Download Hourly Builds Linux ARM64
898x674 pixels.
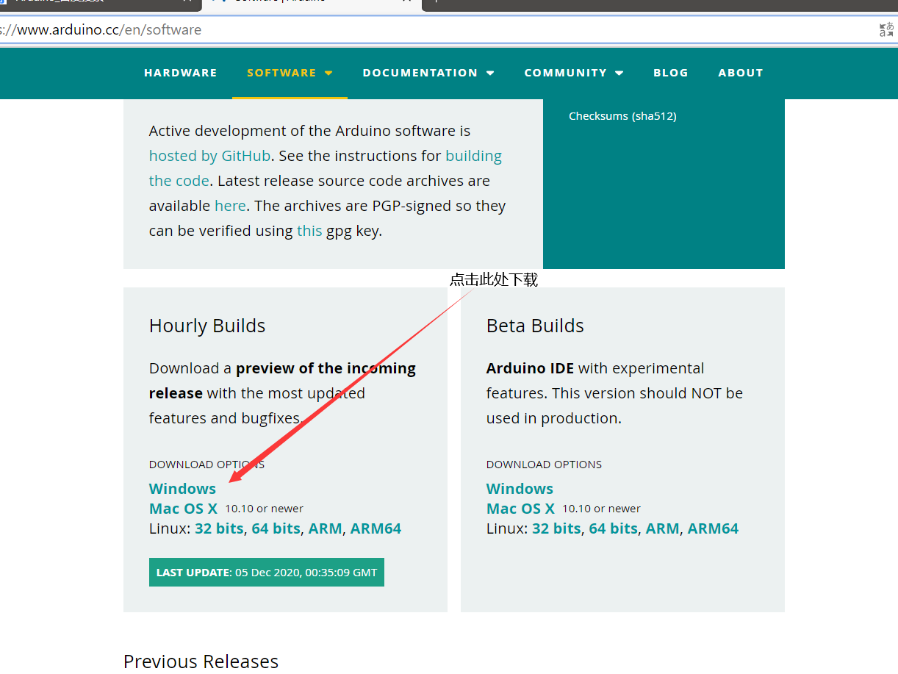(376, 528)
